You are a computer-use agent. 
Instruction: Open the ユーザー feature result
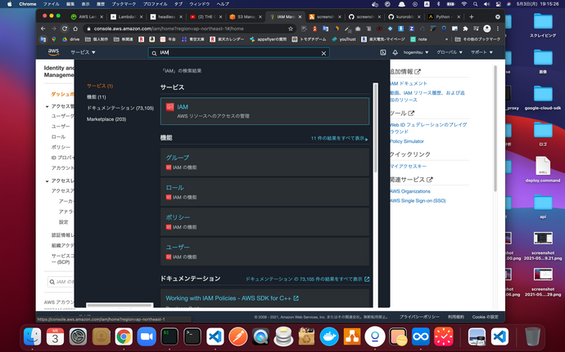point(264,252)
